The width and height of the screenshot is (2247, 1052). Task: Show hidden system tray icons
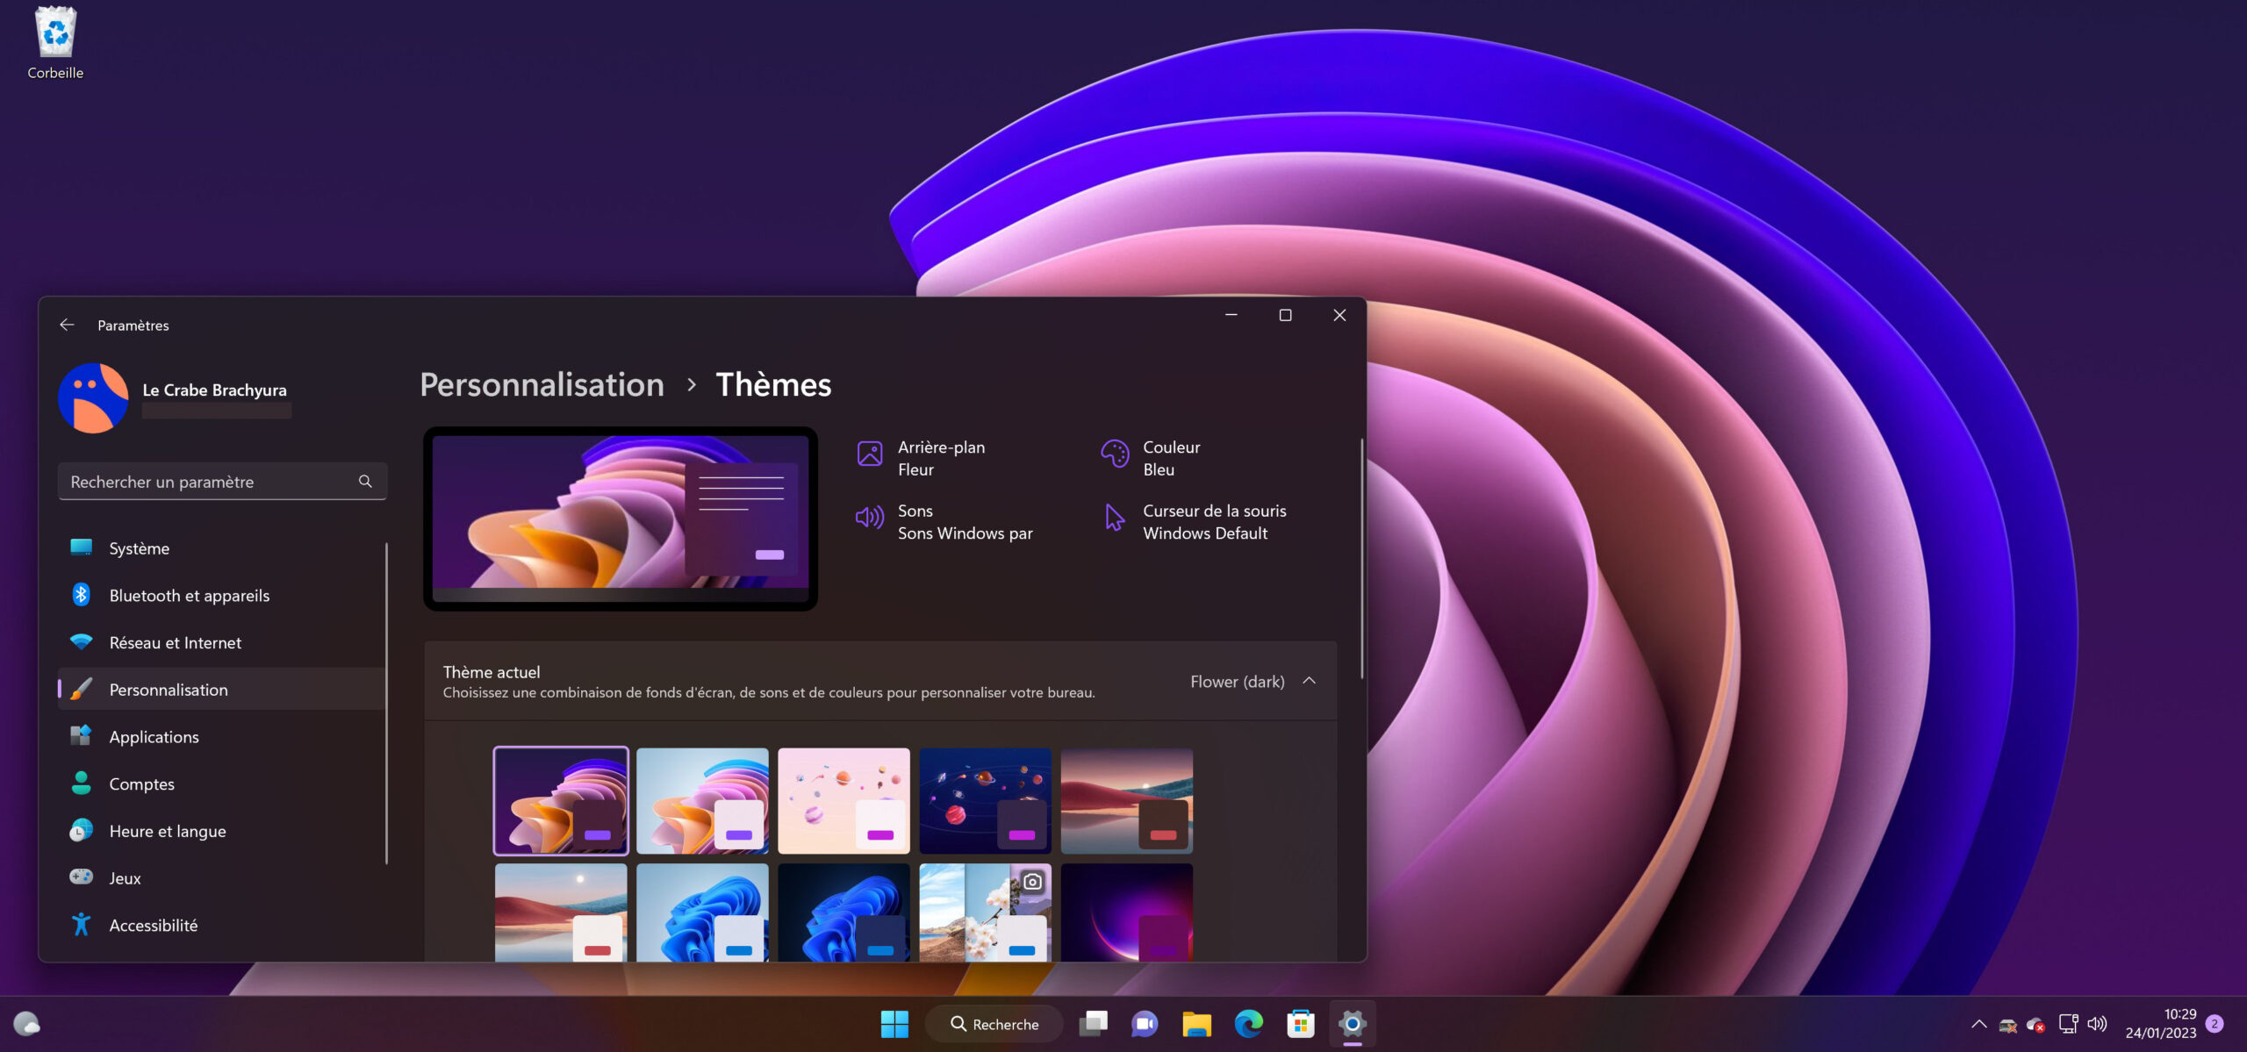(x=1979, y=1024)
